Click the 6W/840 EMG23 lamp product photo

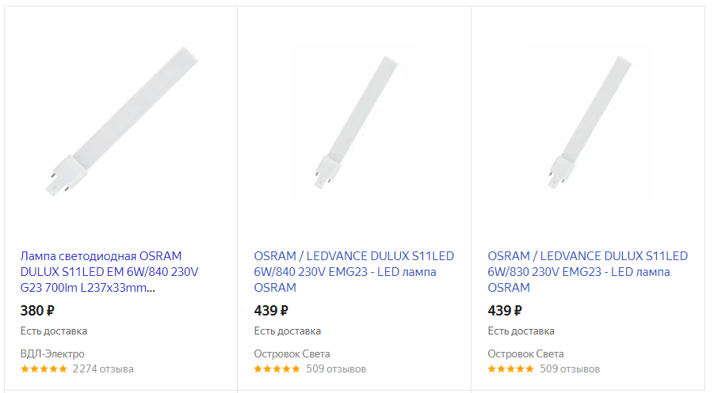354,124
